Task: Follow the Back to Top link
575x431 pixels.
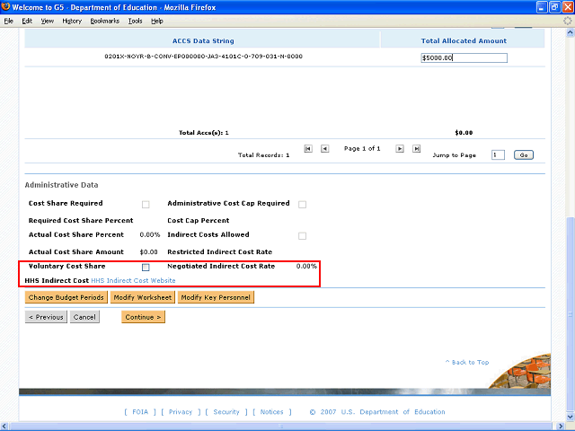Action: (x=467, y=363)
